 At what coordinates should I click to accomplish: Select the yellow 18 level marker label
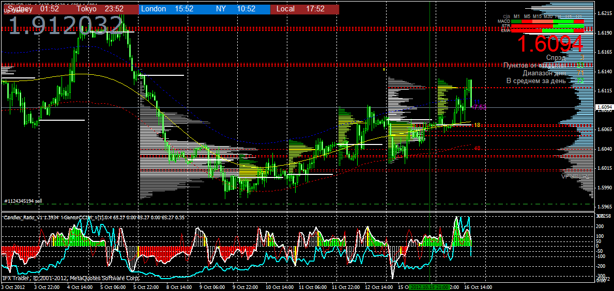coord(477,125)
